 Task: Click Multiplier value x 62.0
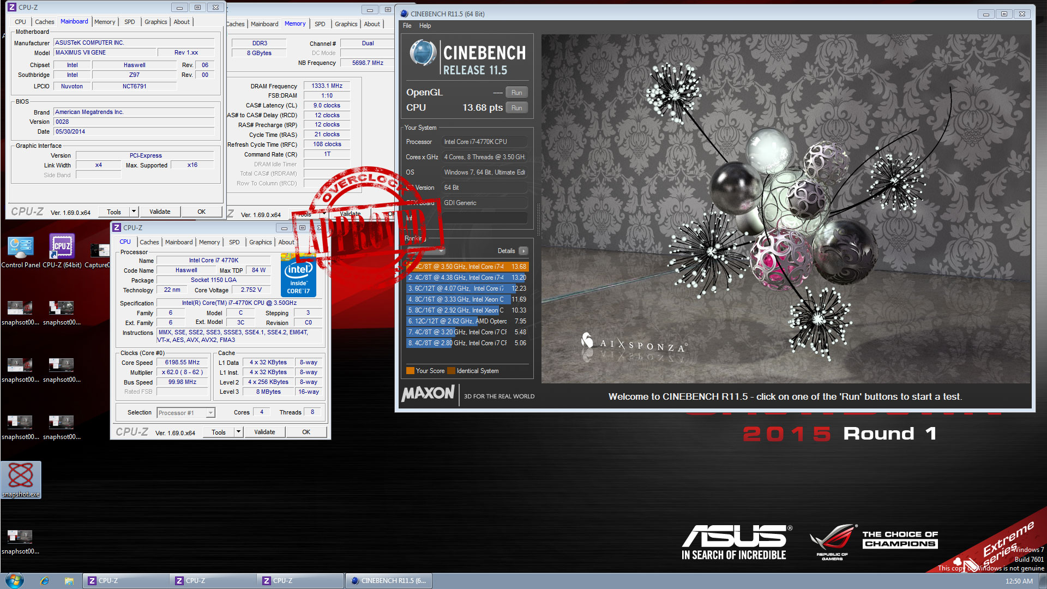[x=182, y=372]
